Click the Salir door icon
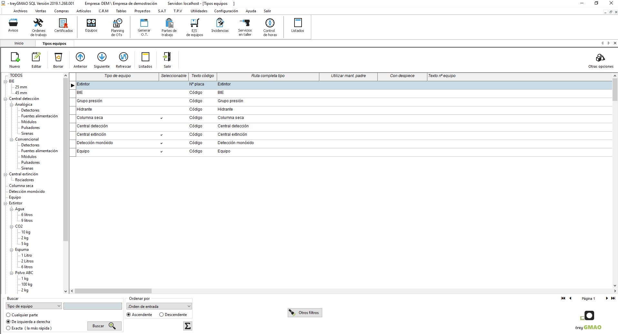Image resolution: width=618 pixels, height=334 pixels. (x=167, y=60)
